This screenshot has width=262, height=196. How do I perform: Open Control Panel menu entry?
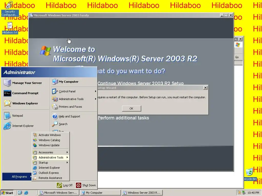click(74, 91)
